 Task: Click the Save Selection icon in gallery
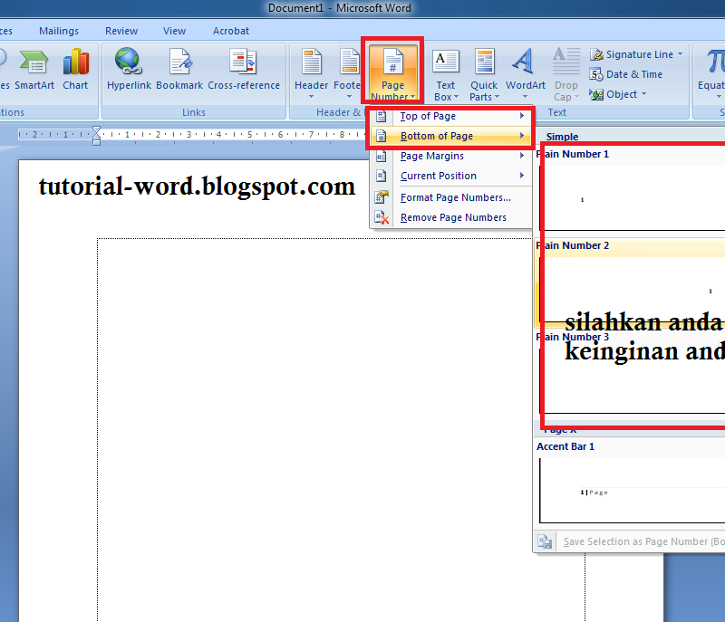(545, 541)
